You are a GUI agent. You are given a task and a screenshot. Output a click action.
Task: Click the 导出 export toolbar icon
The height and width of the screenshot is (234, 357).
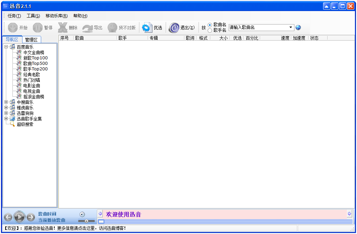pyautogui.click(x=88, y=28)
